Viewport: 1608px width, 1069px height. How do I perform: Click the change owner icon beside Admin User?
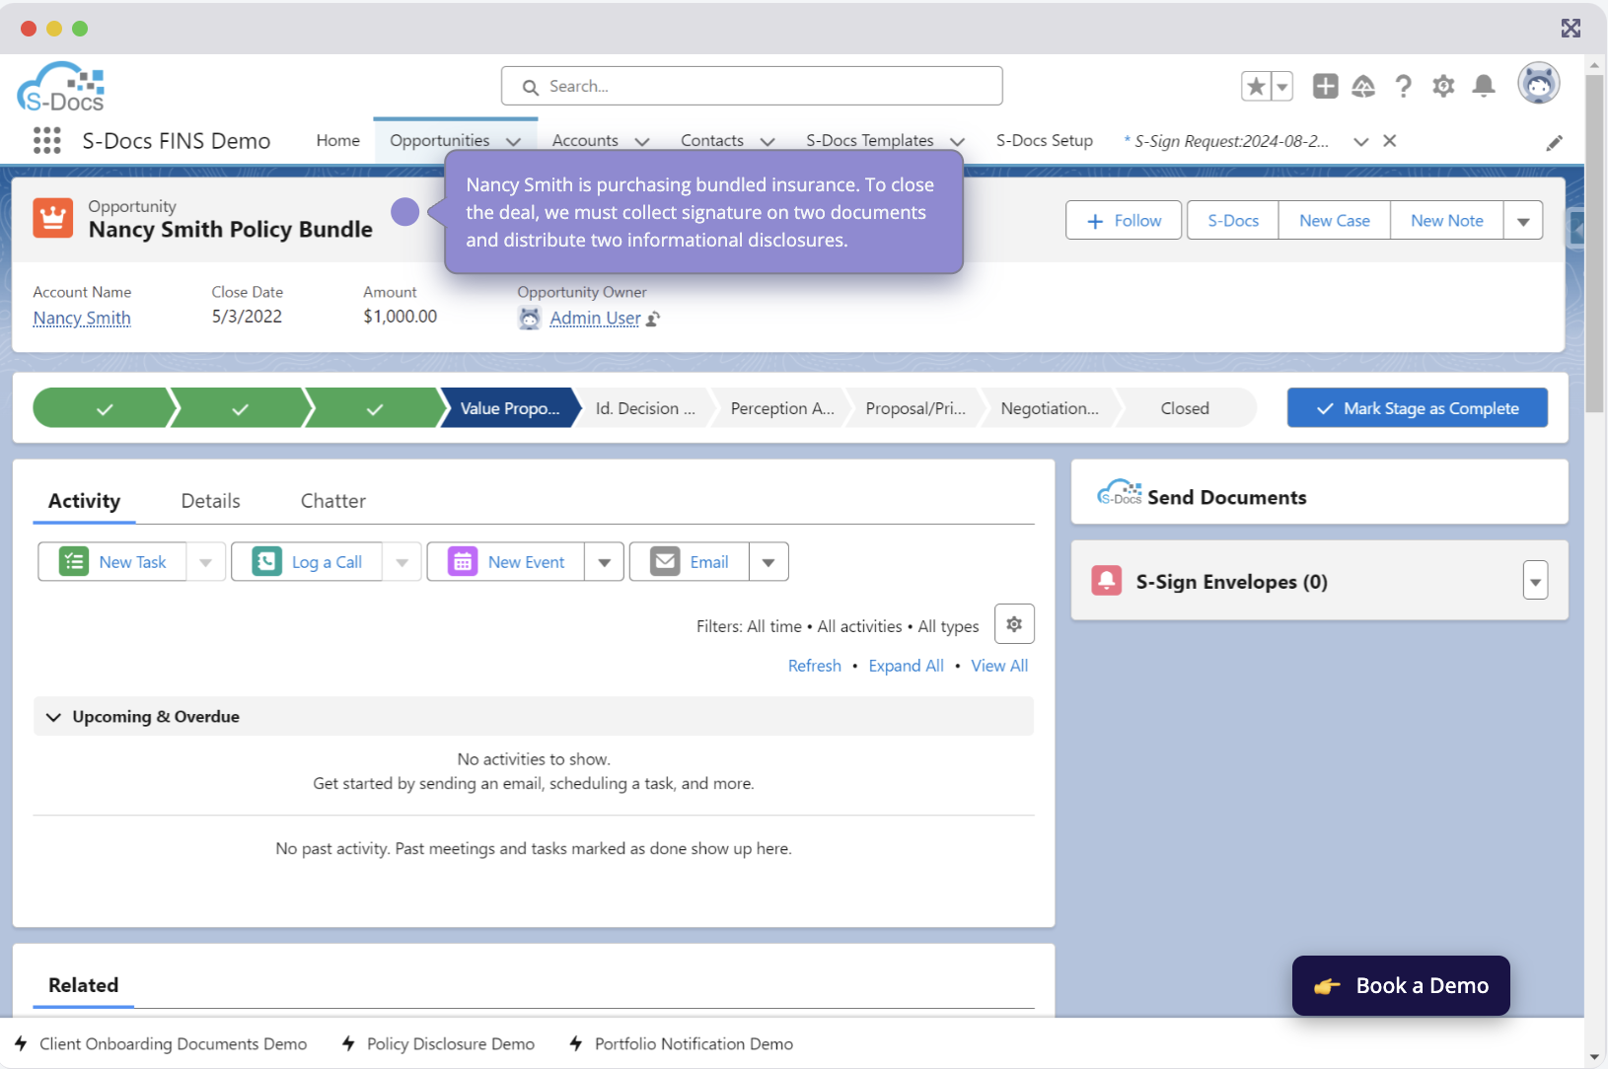(x=653, y=319)
